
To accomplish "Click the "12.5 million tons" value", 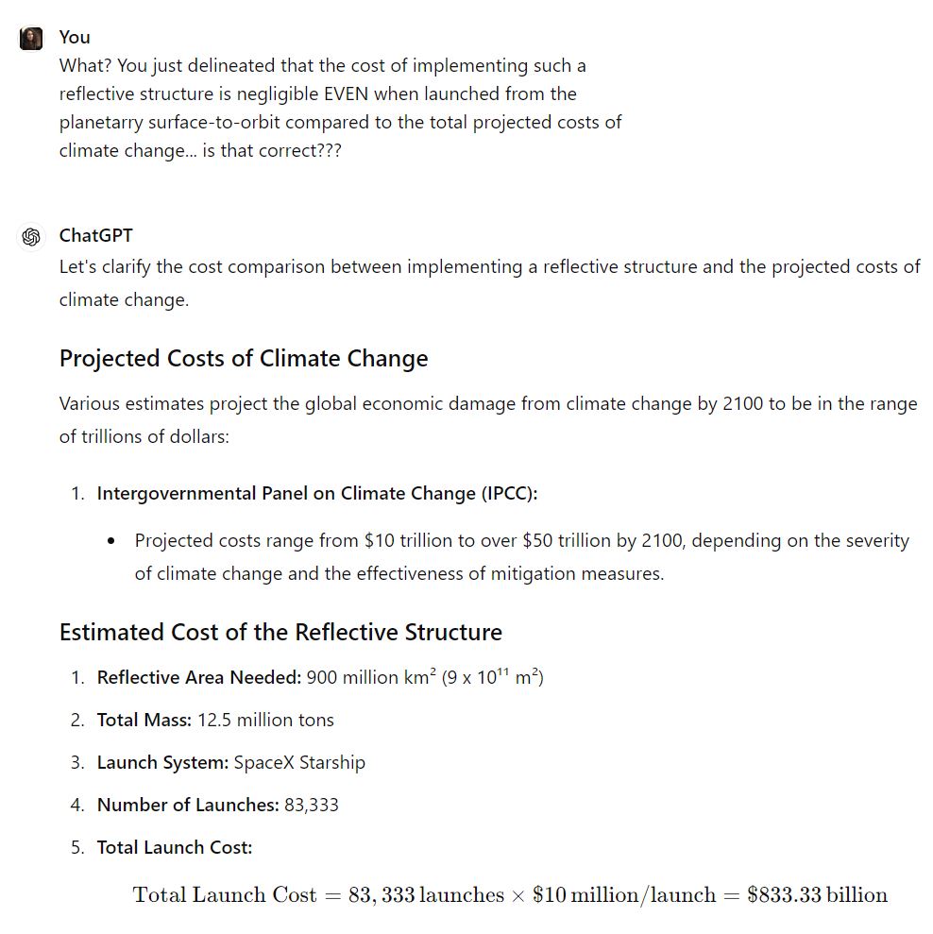I will coord(265,720).
